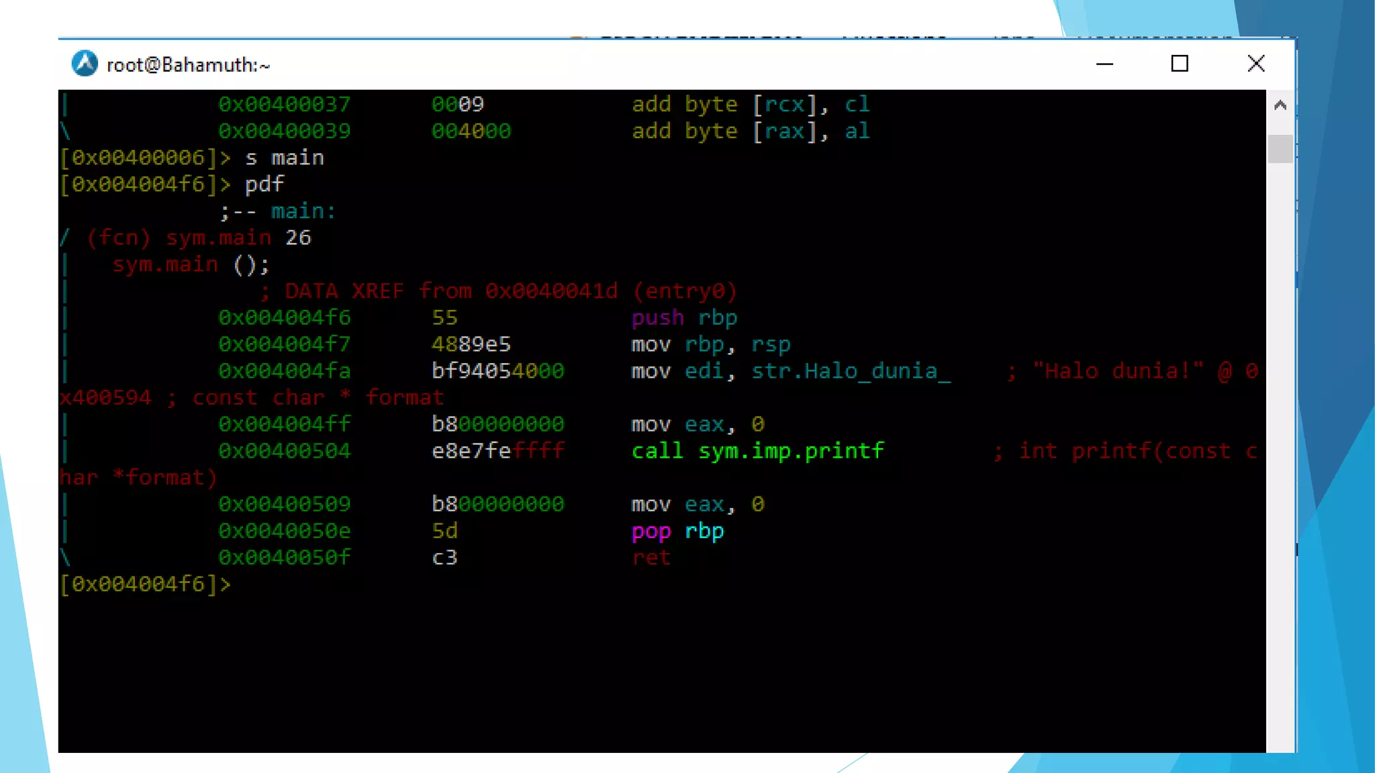Click the scrollbar up arrow
This screenshot has width=1375, height=773.
(x=1280, y=105)
